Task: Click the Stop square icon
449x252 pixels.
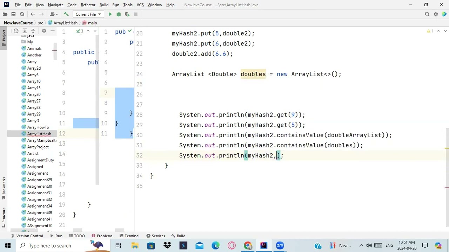Action: [136, 14]
